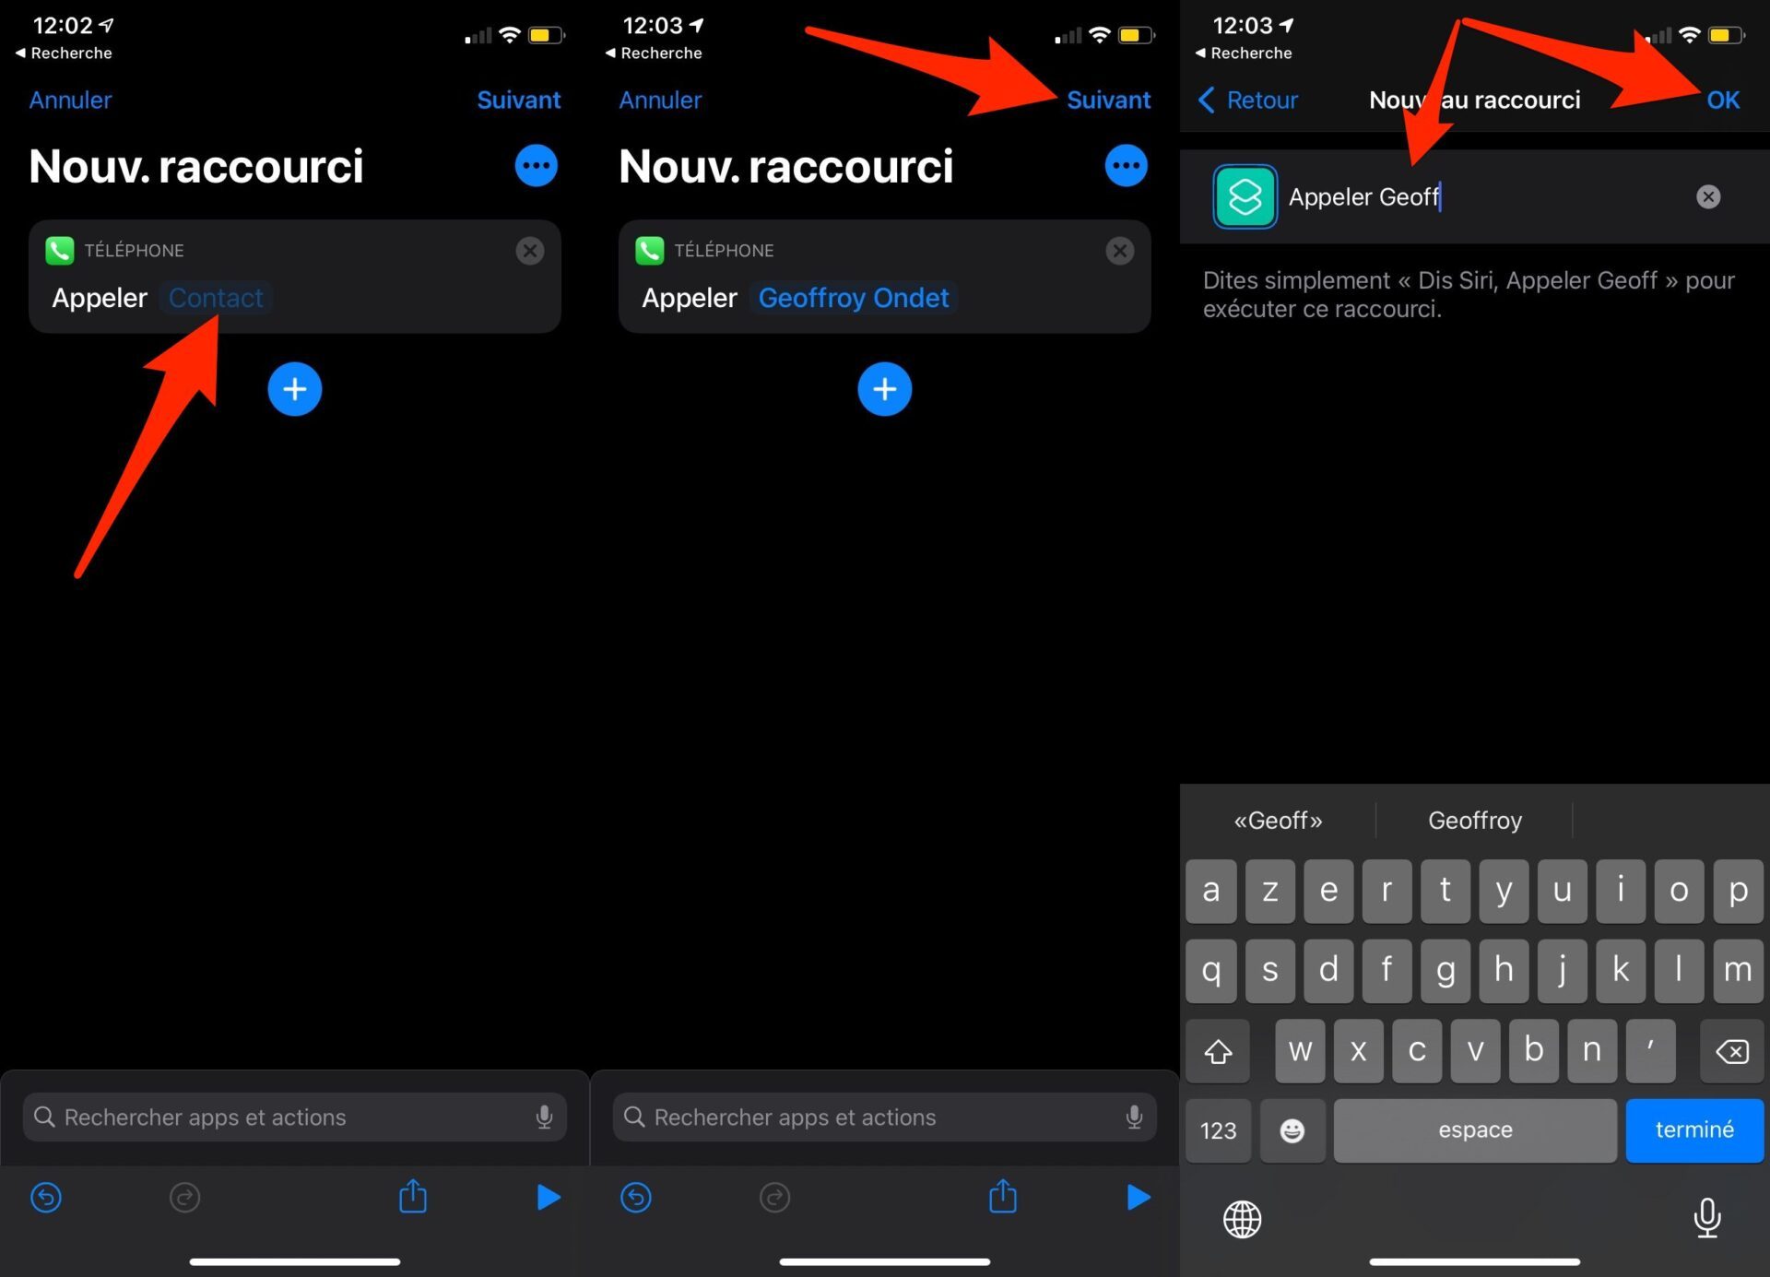1770x1277 pixels.
Task: Tap Suivant in the middle screen
Action: (1108, 100)
